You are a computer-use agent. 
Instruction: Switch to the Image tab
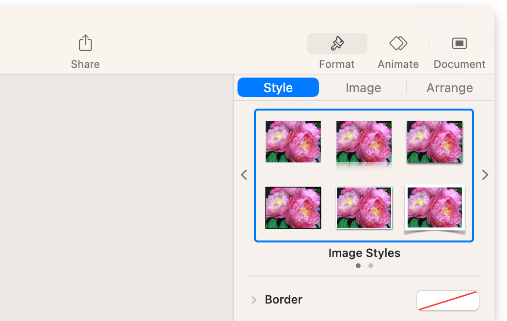[x=363, y=88]
